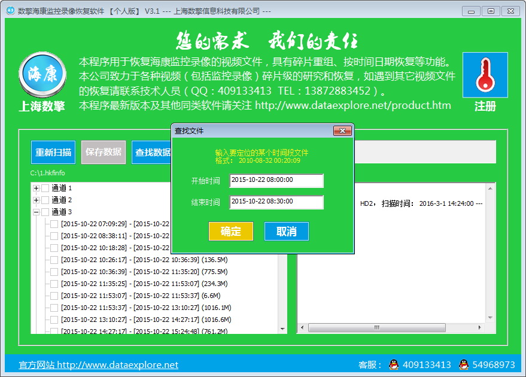Collapse the 通道 3 tree node
The width and height of the screenshot is (526, 377).
click(37, 212)
